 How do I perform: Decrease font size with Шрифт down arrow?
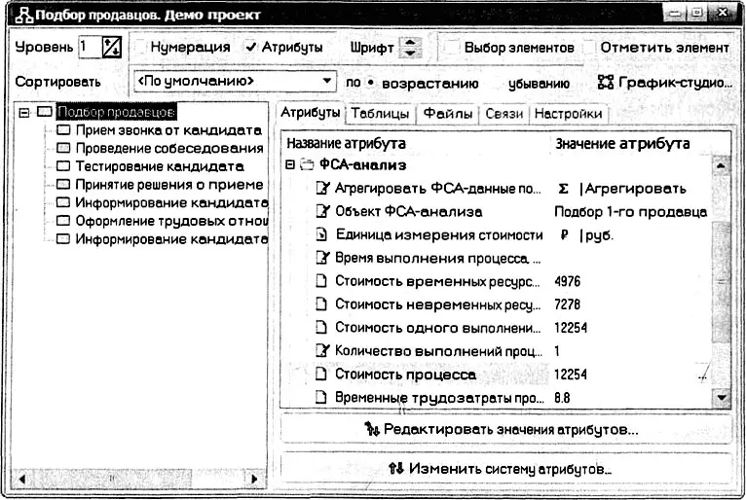[x=410, y=53]
